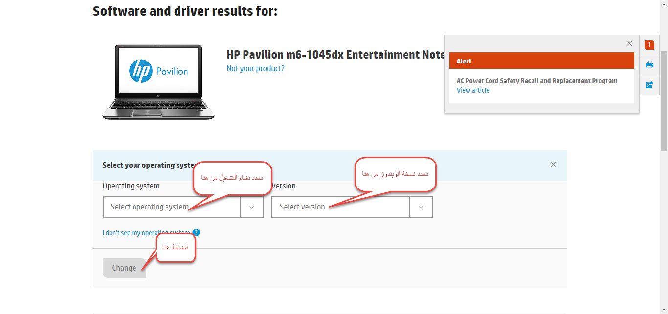Click I don't see my operating system link
The height and width of the screenshot is (314, 668).
pos(146,233)
